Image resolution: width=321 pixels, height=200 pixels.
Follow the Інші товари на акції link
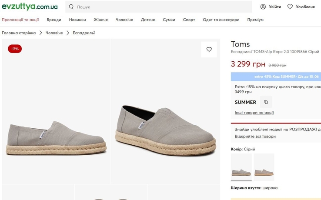tap(254, 112)
